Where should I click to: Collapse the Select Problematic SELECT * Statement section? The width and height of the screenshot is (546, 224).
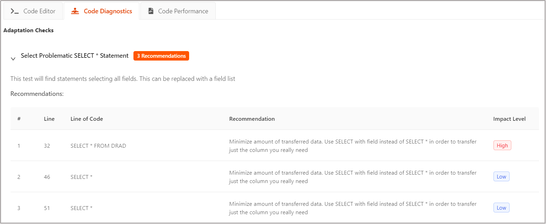[13, 59]
